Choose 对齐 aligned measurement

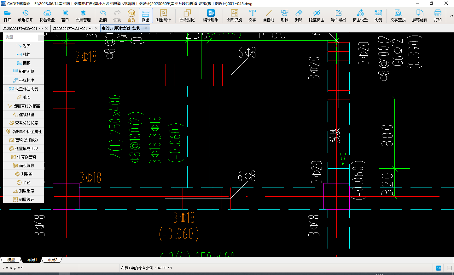24,46
